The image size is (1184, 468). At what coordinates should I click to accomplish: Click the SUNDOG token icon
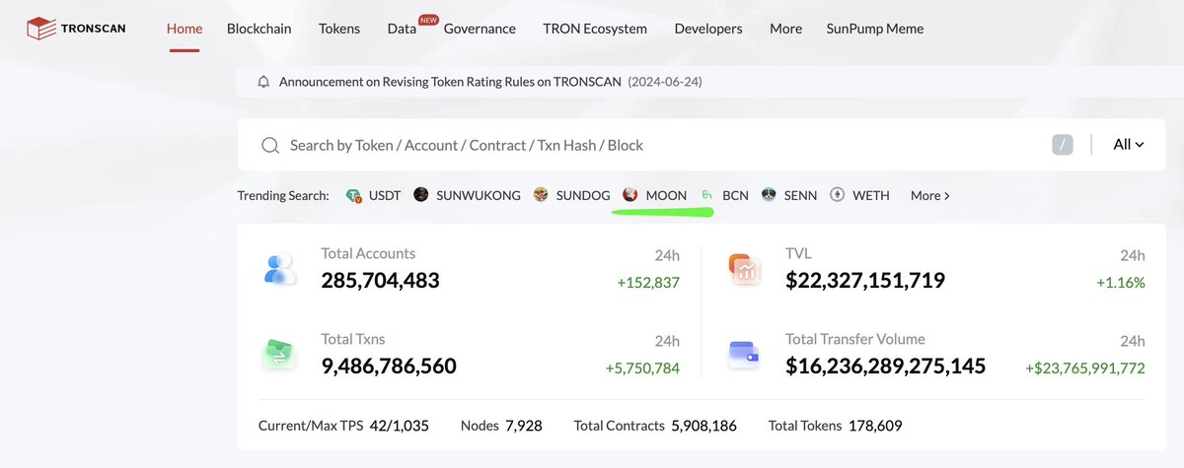click(541, 195)
